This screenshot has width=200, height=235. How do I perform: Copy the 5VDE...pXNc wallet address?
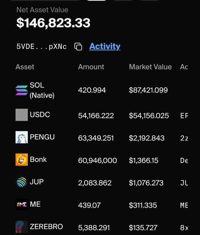click(x=78, y=46)
